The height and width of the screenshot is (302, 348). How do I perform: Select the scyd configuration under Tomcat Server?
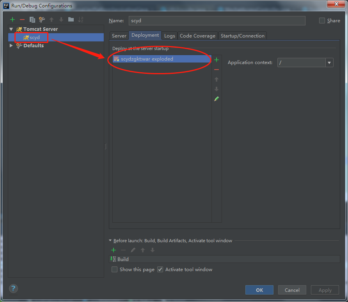click(x=34, y=37)
